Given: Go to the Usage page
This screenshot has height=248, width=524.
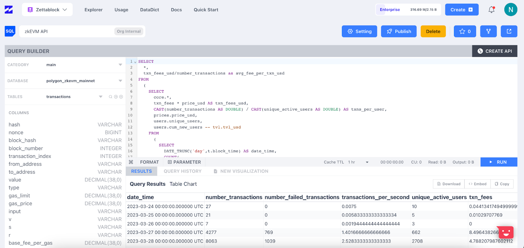Looking at the screenshot, I should pos(121,10).
